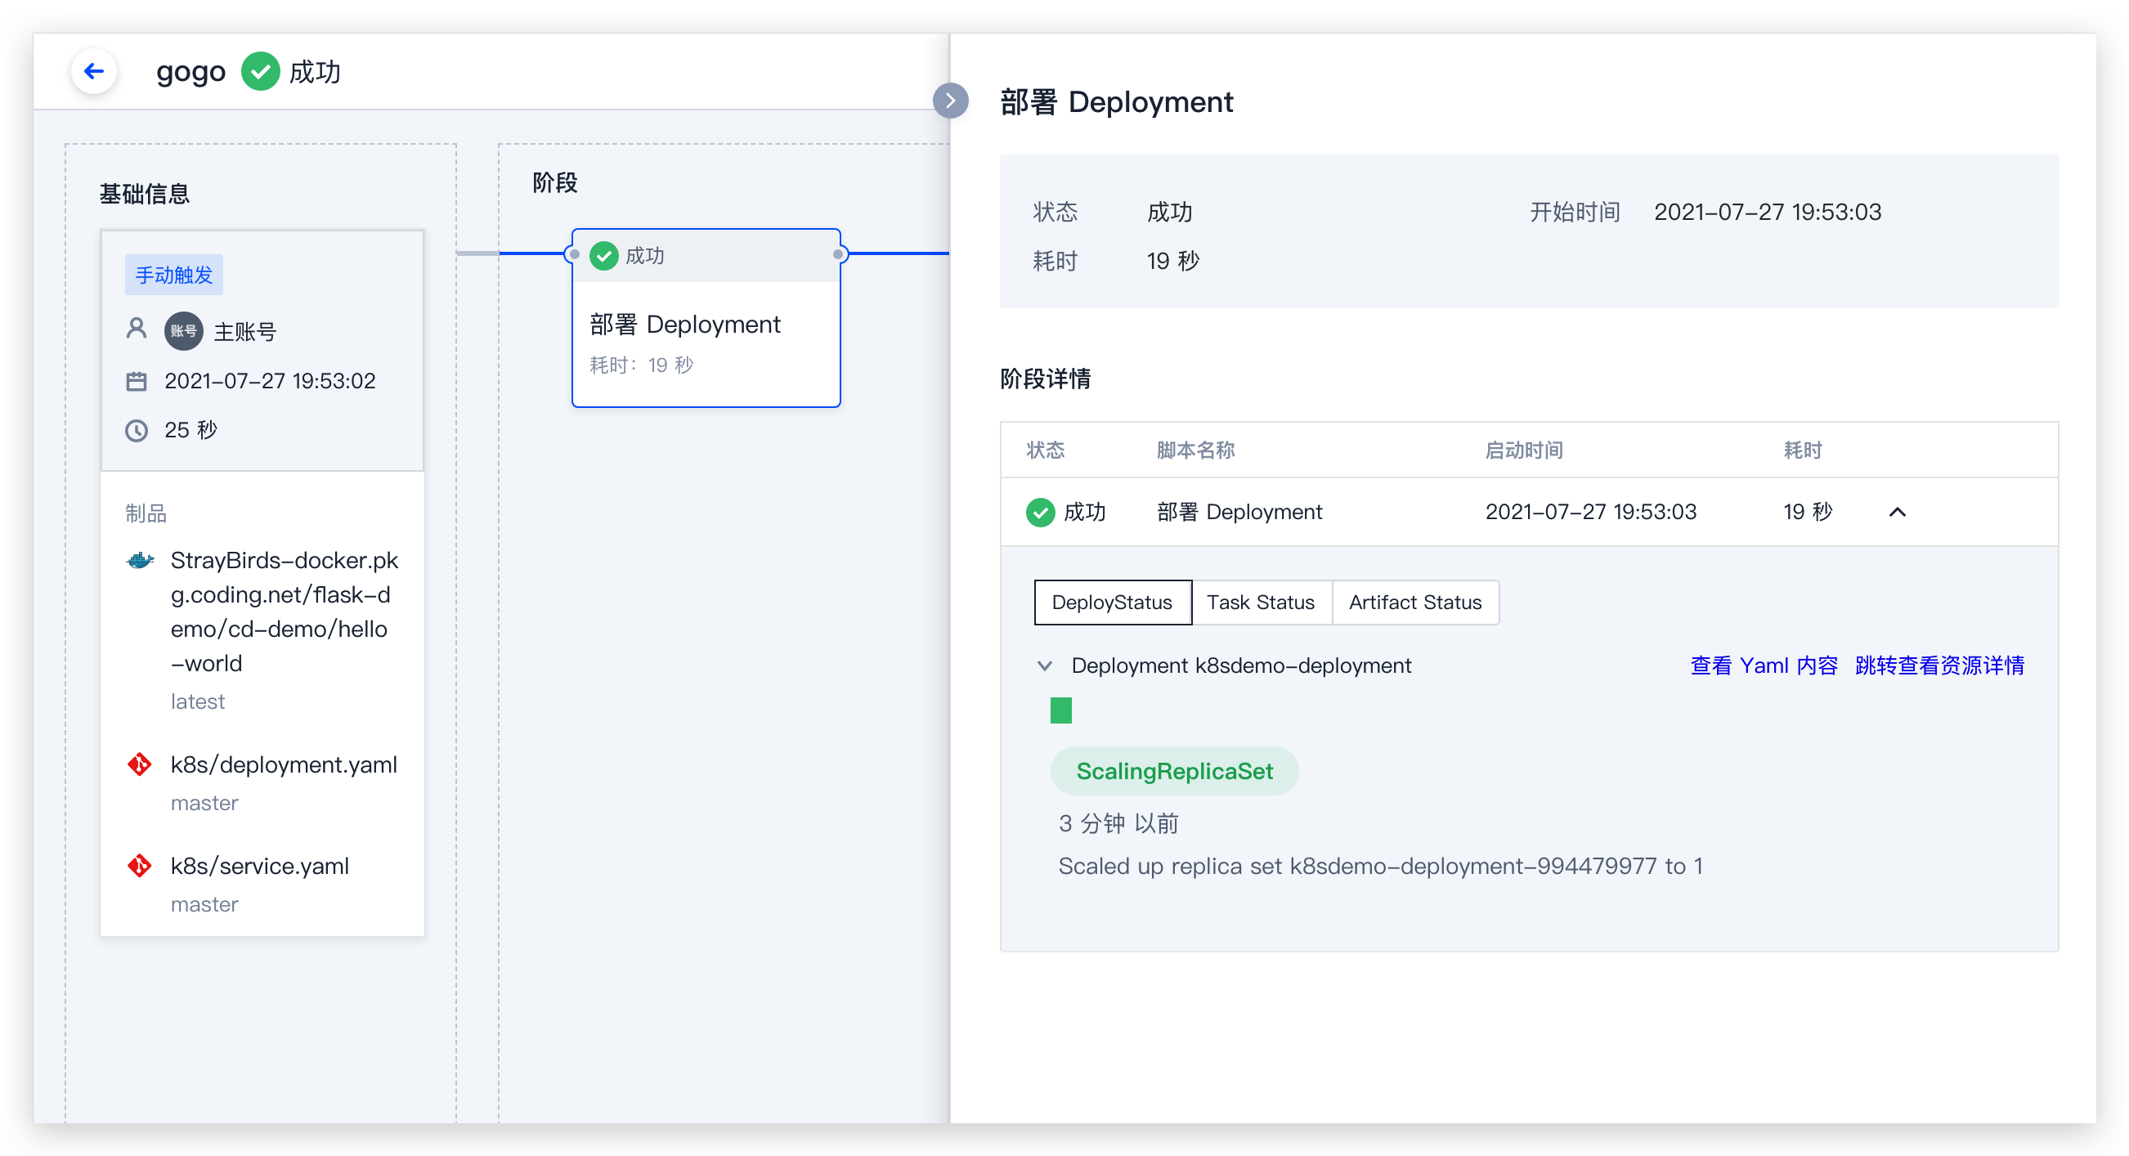This screenshot has height=1156, width=2129.
Task: Click the Docker whale artifact icon
Action: coord(140,560)
